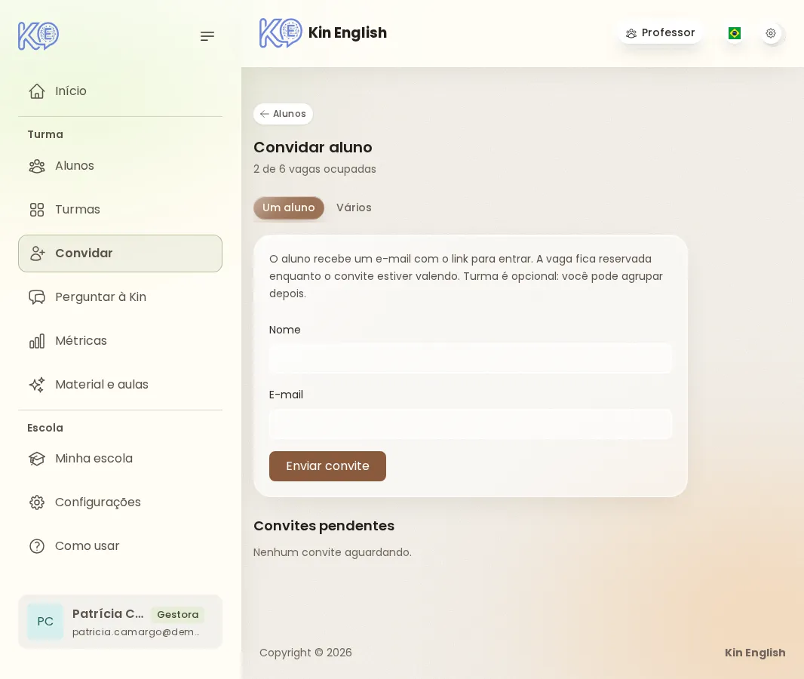The image size is (804, 679).
Task: Change language via the Brazil flag icon
Action: [735, 33]
